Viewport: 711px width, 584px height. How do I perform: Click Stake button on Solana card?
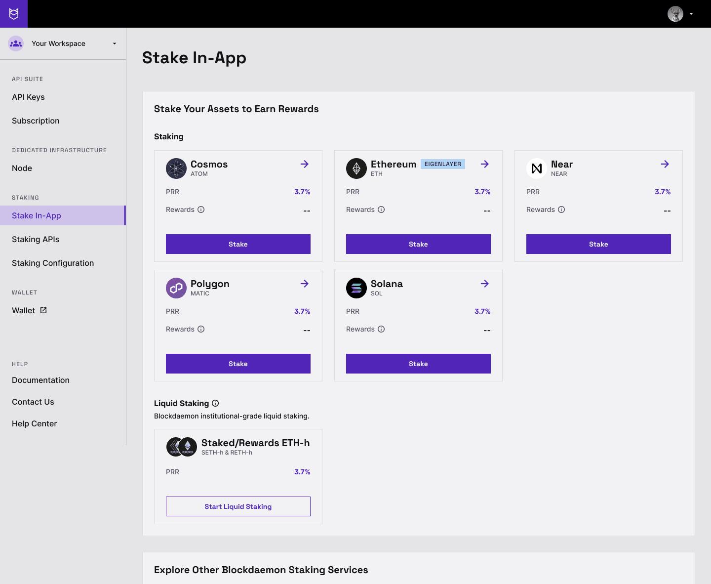418,364
